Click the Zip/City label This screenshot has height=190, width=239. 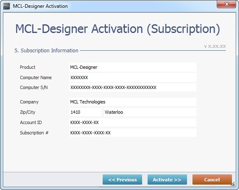(28, 112)
